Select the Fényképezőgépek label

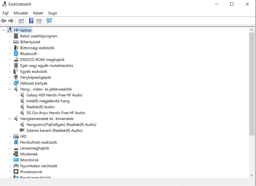tap(35, 77)
